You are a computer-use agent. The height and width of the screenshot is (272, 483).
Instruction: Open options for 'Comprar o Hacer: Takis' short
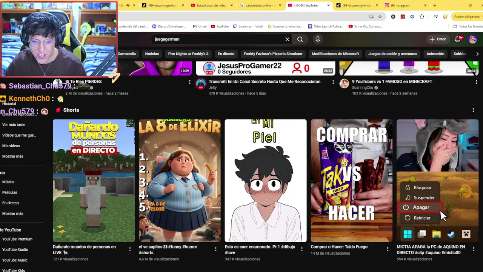[x=388, y=249]
